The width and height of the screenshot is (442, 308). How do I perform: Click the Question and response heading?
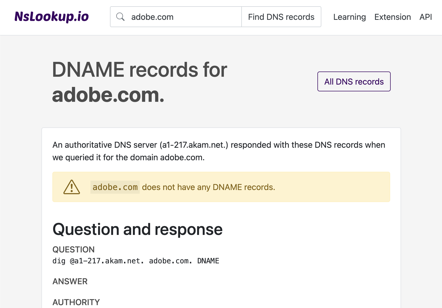click(137, 229)
